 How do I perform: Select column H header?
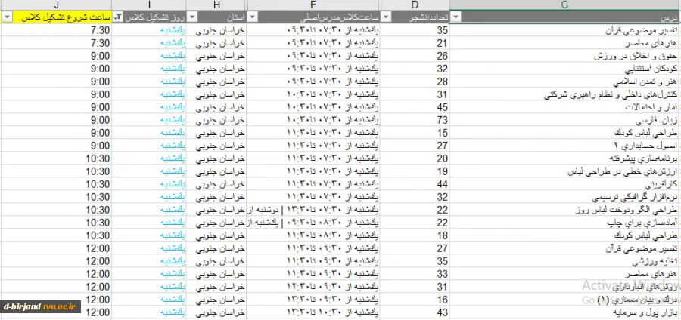pyautogui.click(x=216, y=5)
